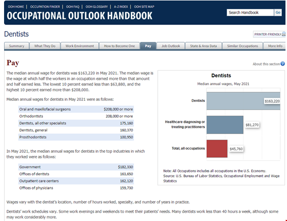Select the How to Become One tab
The image size is (287, 221).
(x=120, y=46)
